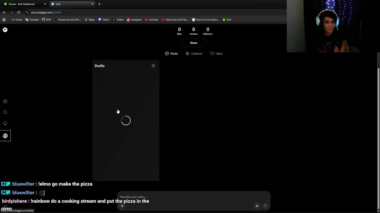
Task: Click the Drafts heading text
Action: pos(99,66)
